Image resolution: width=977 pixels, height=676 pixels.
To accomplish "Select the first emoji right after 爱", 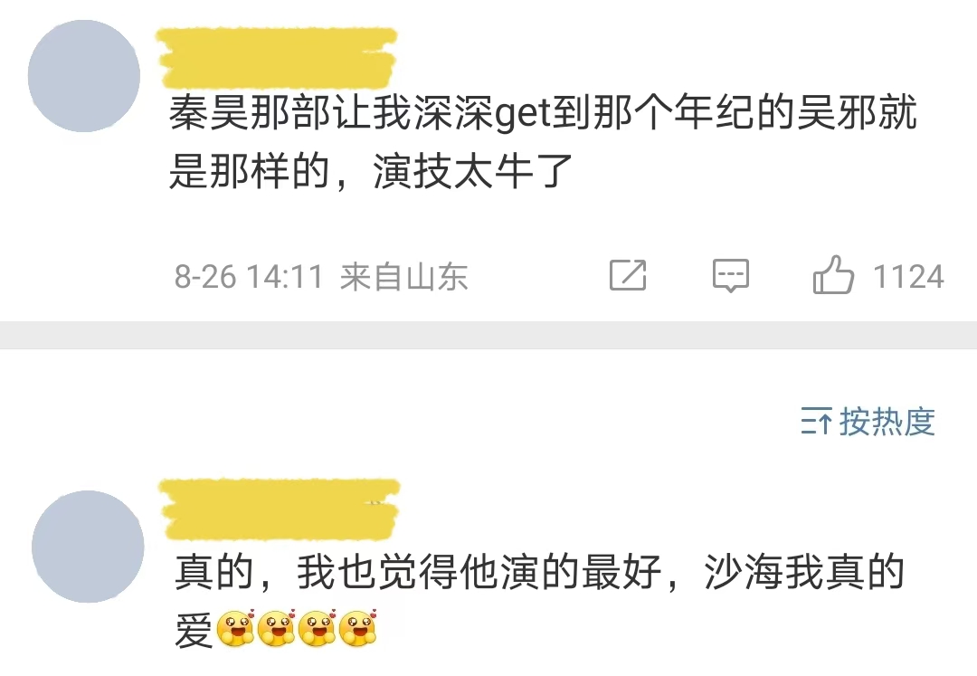I will point(235,628).
